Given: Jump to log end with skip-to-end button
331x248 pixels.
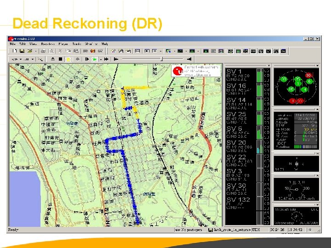Looking at the screenshot, I should click(189, 59).
